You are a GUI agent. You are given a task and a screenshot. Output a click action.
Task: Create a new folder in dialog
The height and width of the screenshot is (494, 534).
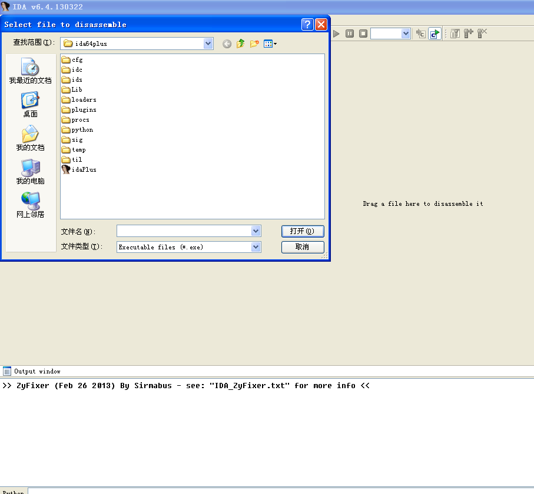tap(254, 44)
